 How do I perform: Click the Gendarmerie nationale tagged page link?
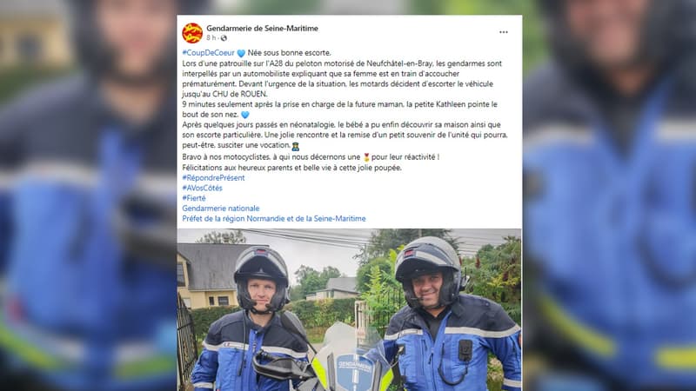point(221,209)
